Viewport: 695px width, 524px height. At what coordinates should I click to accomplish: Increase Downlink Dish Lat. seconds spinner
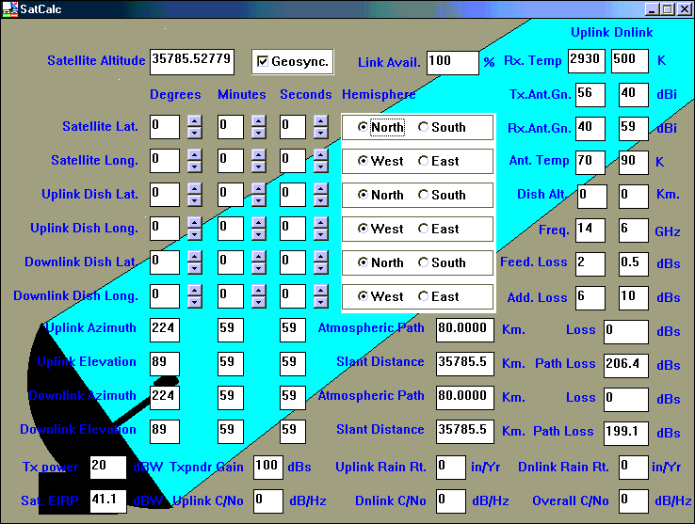320,257
